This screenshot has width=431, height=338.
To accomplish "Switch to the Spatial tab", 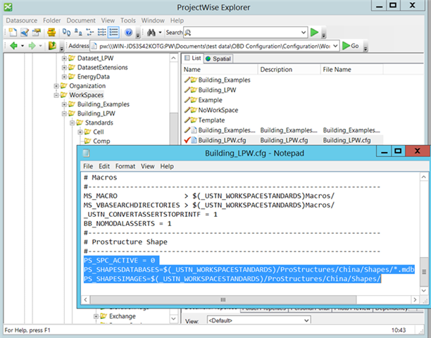I will coord(218,58).
